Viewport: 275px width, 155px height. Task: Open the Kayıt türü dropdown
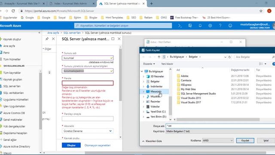pyautogui.click(x=220, y=131)
